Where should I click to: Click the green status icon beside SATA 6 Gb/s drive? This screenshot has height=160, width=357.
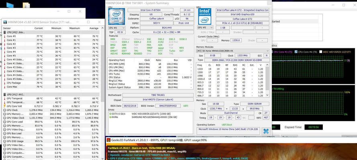[110, 114]
